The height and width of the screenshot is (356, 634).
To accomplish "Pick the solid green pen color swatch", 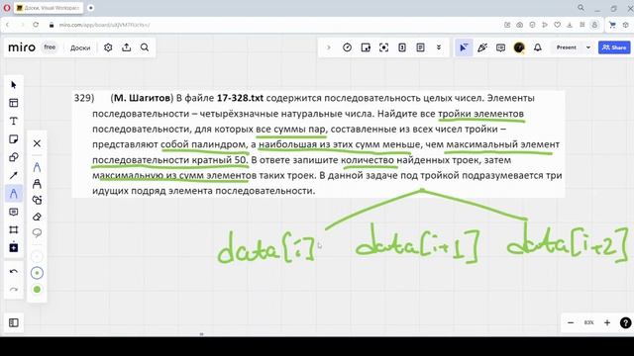I will (37, 290).
